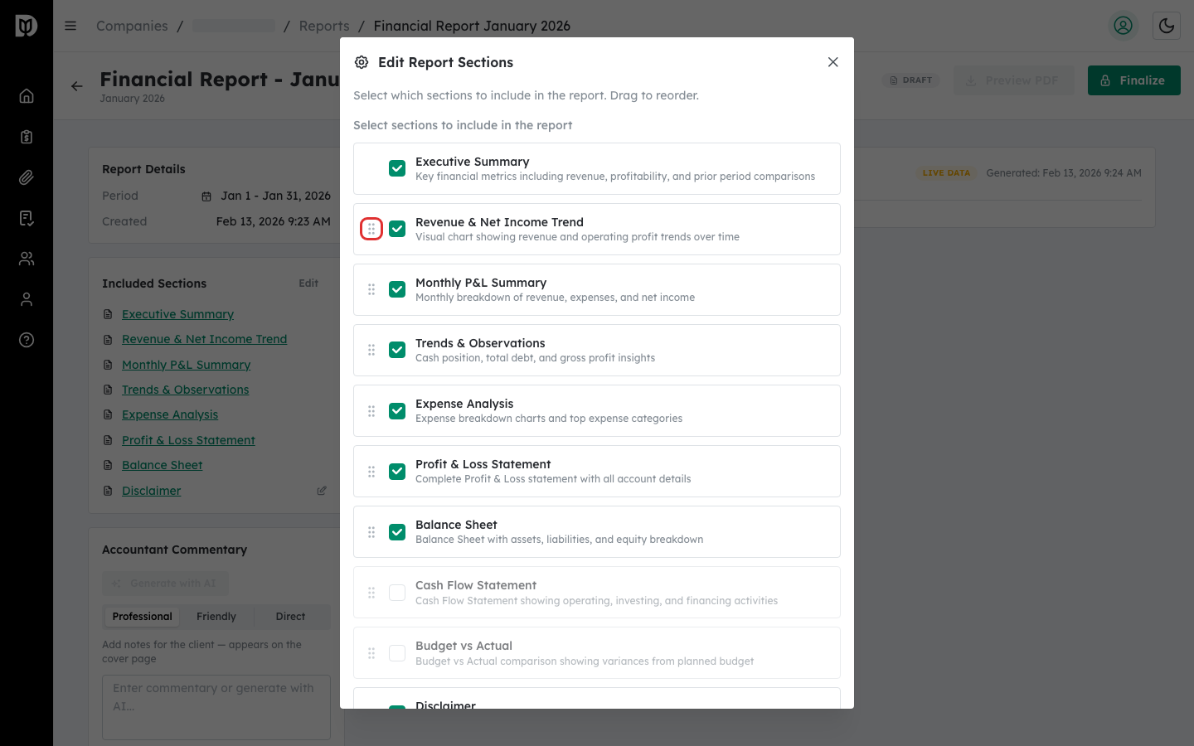Image resolution: width=1194 pixels, height=746 pixels.
Task: Open the team members icon in the sidebar
Action: [x=26, y=258]
